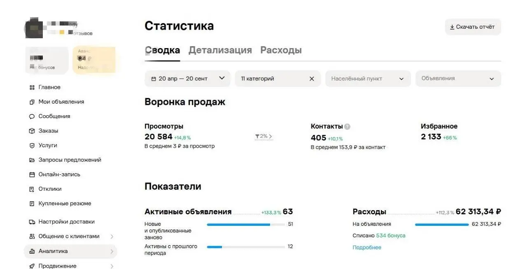The image size is (527, 269).
Task: Click the Услуги shield icon
Action: point(32,146)
